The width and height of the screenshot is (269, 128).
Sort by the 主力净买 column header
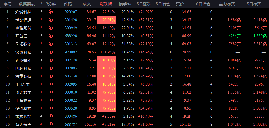tap(227, 4)
